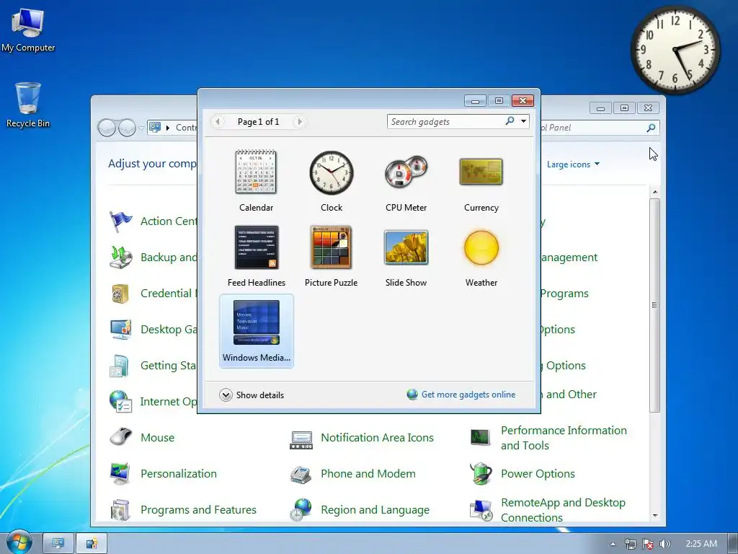Click Control Panel forward navigation button
Screen dimensions: 738x554
coord(127,128)
